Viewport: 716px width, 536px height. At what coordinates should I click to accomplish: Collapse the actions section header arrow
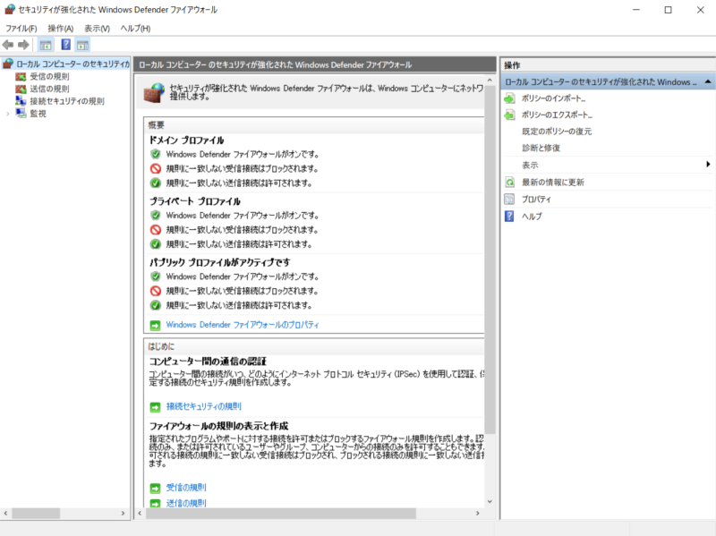708,81
